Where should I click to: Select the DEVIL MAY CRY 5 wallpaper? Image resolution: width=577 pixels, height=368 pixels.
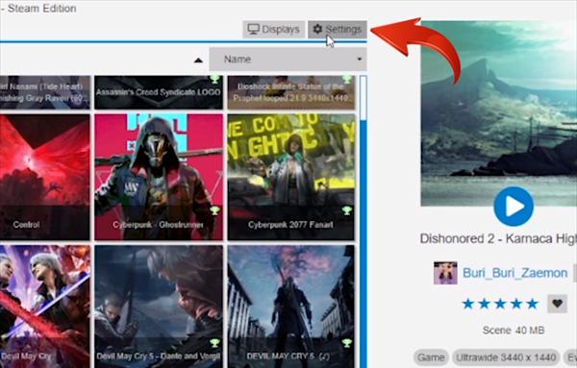[x=291, y=307]
